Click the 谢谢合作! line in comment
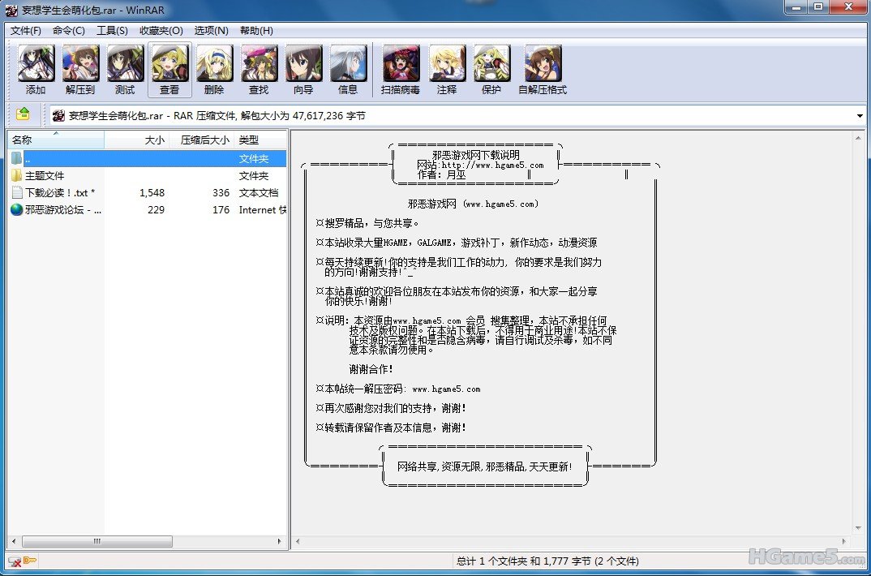This screenshot has width=871, height=576. point(371,369)
